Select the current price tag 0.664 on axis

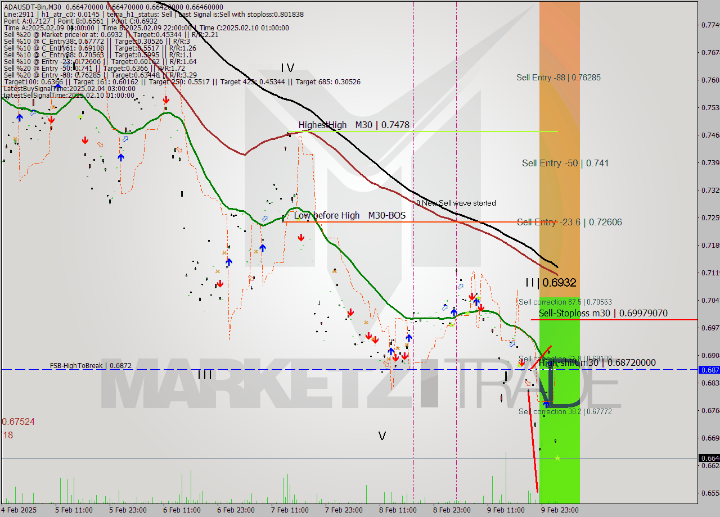(708, 458)
